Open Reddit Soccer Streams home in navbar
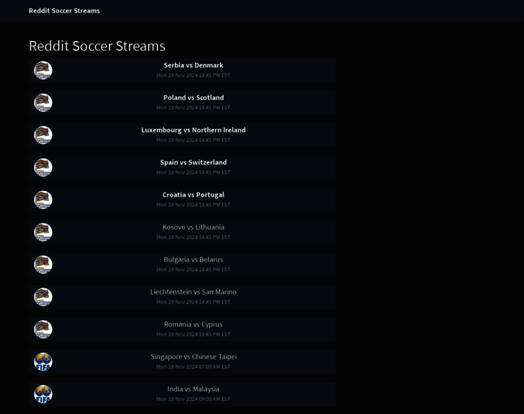Image resolution: width=524 pixels, height=414 pixels. [x=64, y=11]
